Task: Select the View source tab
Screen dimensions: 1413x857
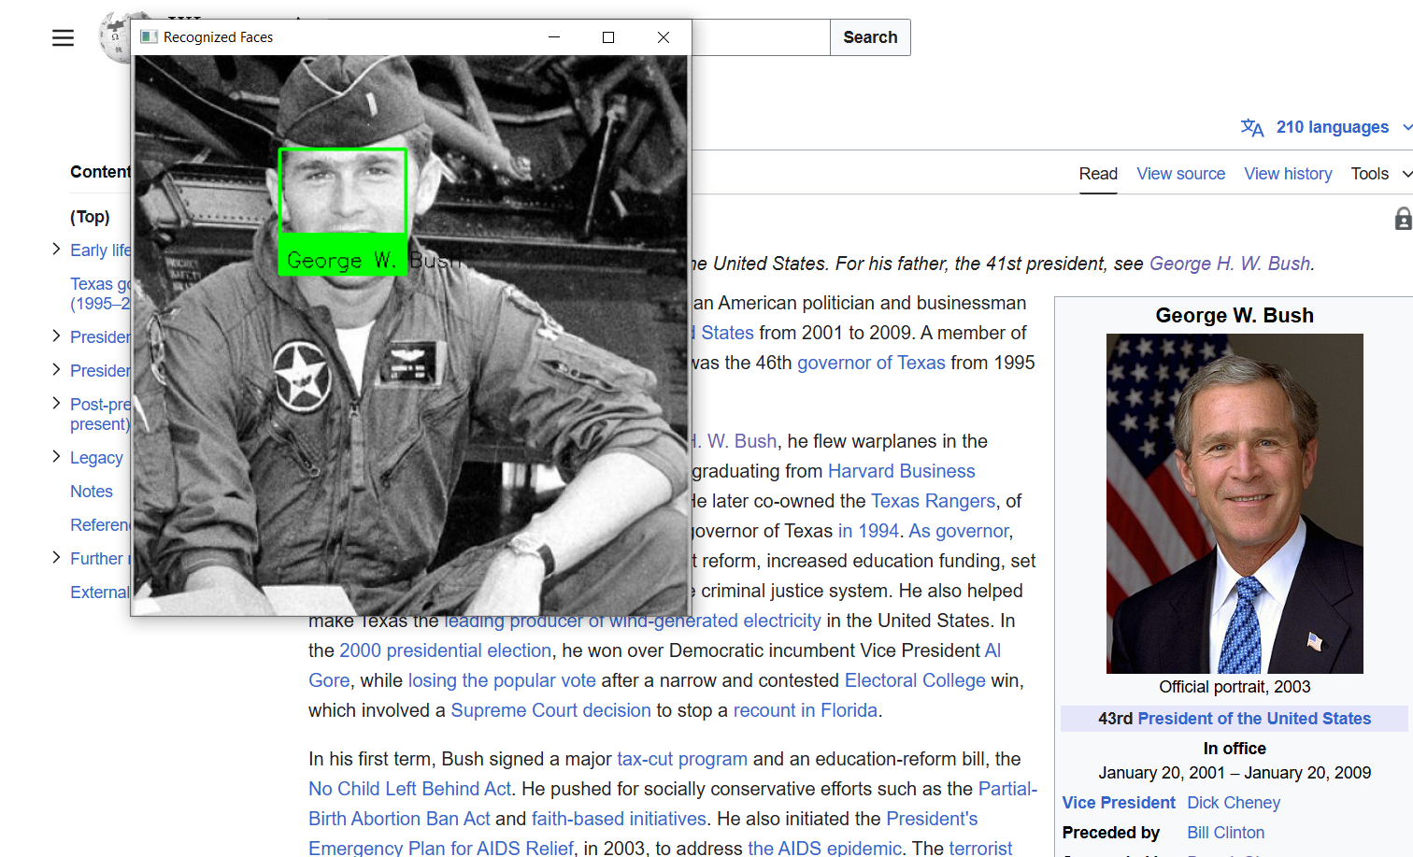Action: click(x=1180, y=174)
